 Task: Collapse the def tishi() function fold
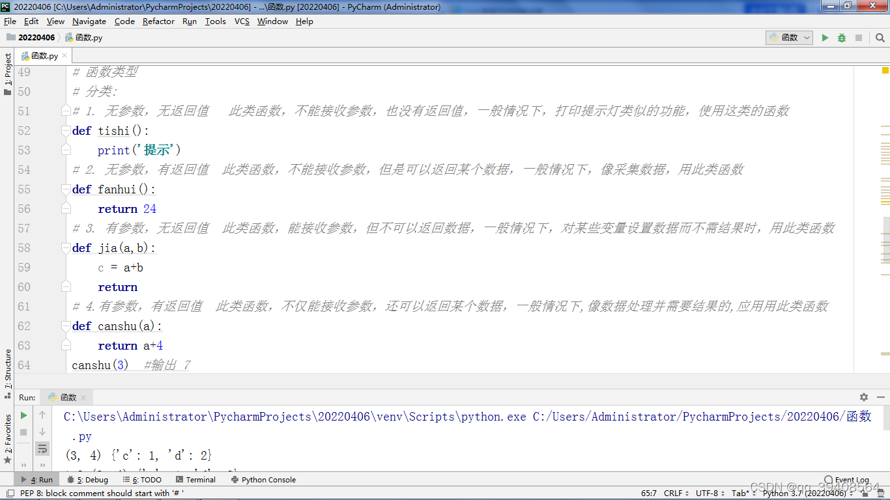point(66,131)
